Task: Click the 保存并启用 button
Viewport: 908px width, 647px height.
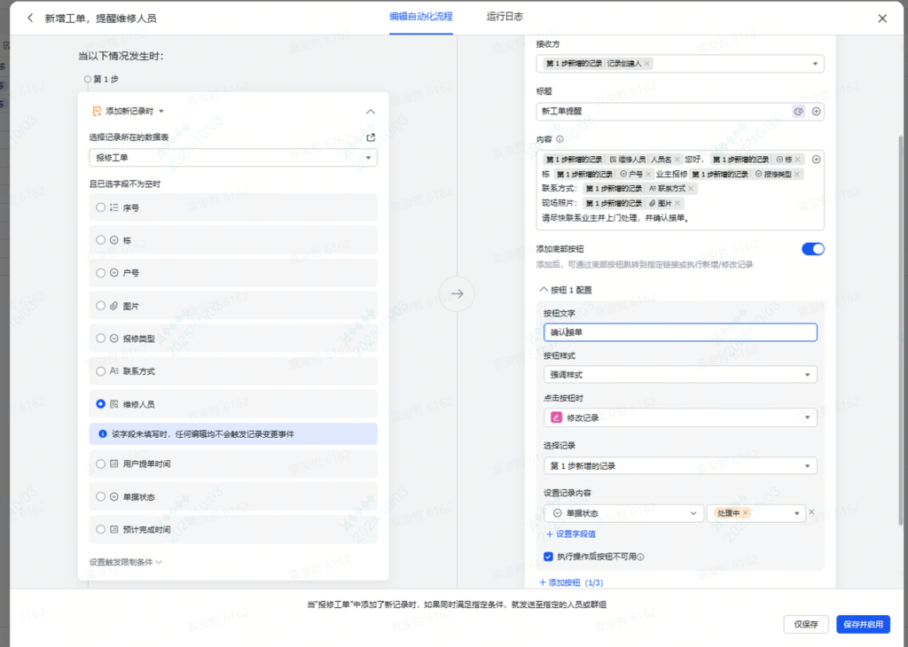Action: pyautogui.click(x=862, y=625)
